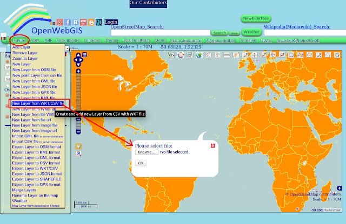Click the yellow hand icon left of map

click(78, 146)
